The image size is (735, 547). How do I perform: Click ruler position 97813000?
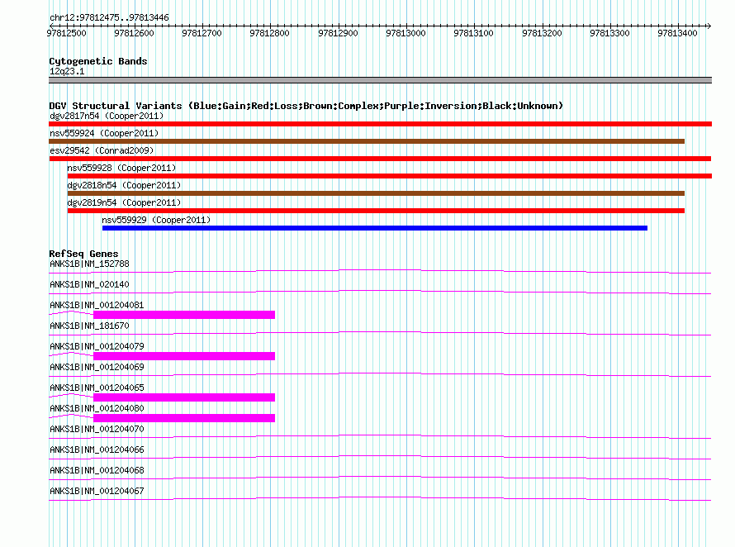pyautogui.click(x=406, y=33)
